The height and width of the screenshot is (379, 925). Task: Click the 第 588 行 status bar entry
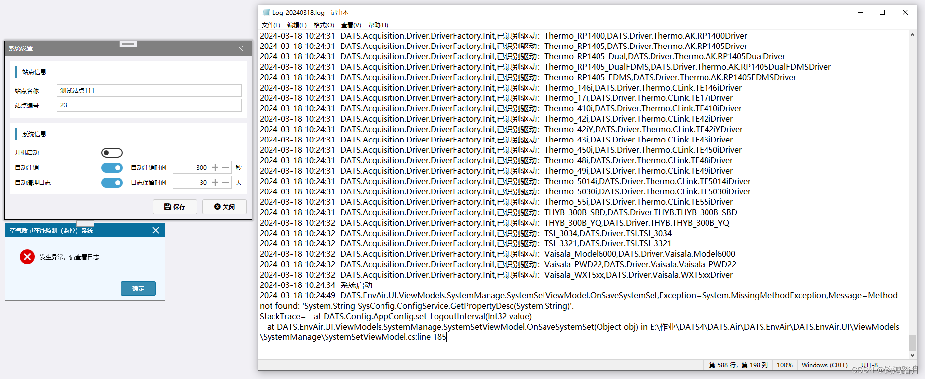click(x=738, y=365)
